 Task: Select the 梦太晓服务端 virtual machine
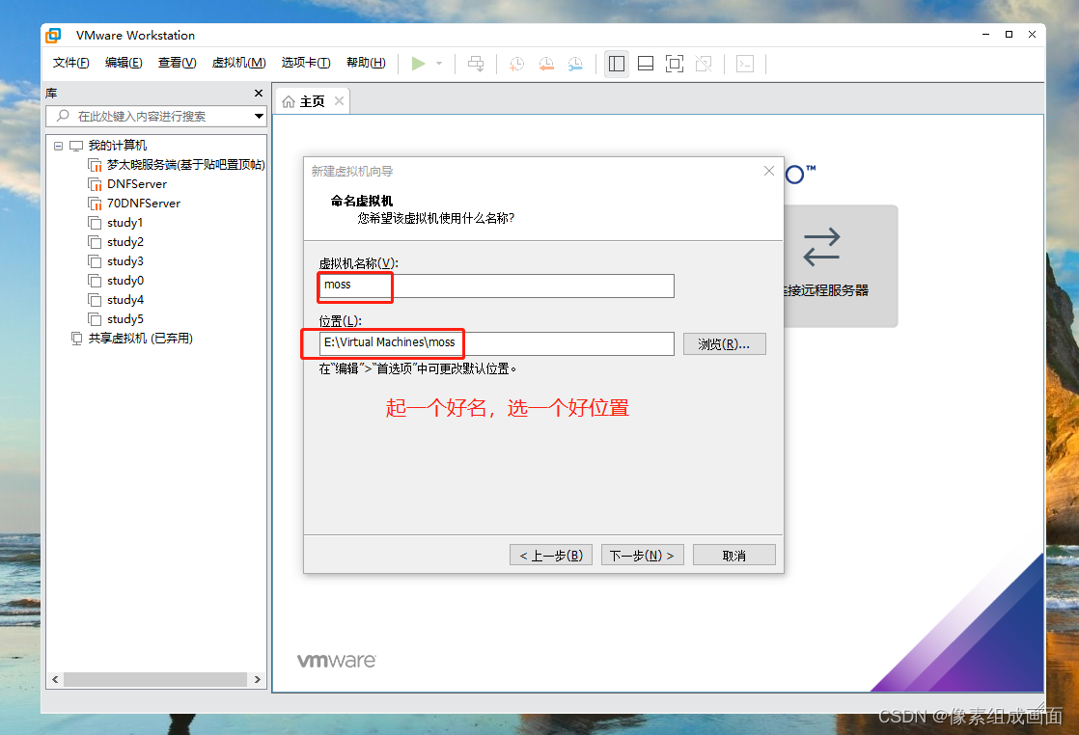(x=186, y=165)
